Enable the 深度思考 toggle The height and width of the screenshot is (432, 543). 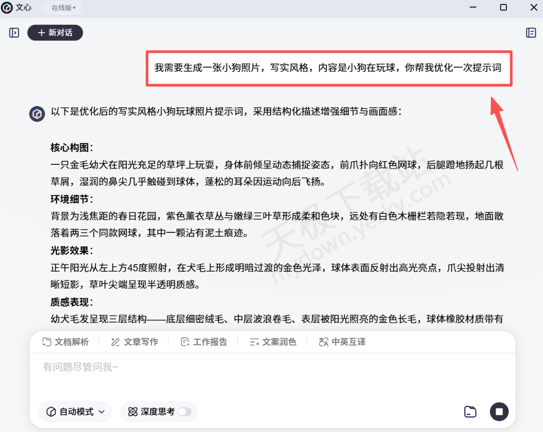[x=184, y=412]
